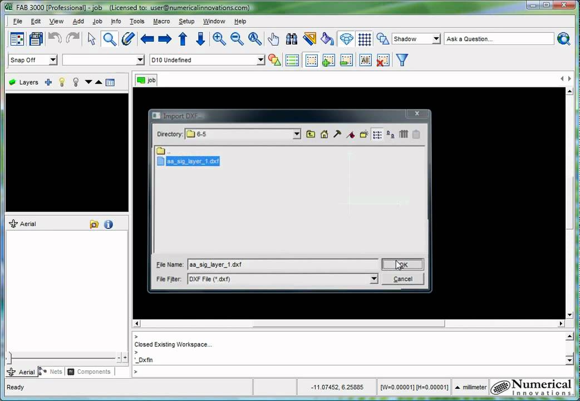Click the layer table icon in Layers panel
The image size is (580, 401).
coord(110,82)
